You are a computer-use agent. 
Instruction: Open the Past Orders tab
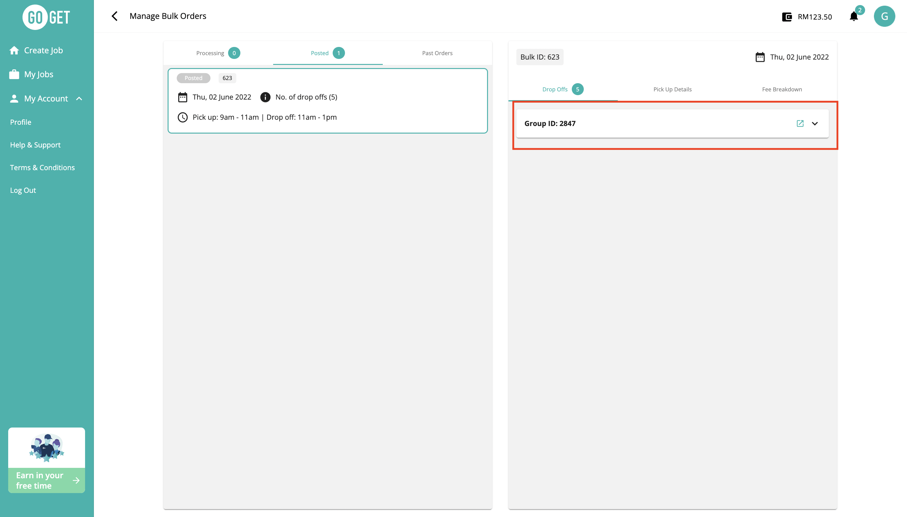(437, 53)
